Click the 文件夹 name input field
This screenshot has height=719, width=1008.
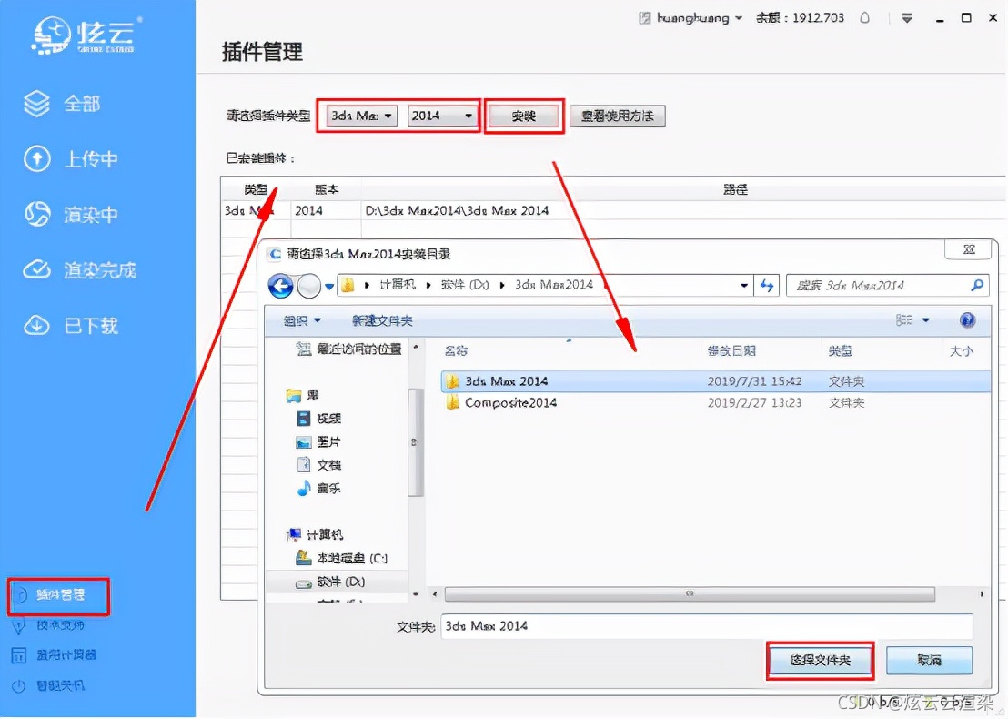click(x=706, y=626)
